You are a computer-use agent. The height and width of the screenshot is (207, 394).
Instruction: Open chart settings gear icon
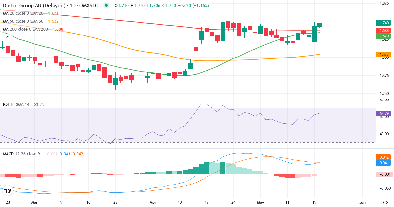385,202
